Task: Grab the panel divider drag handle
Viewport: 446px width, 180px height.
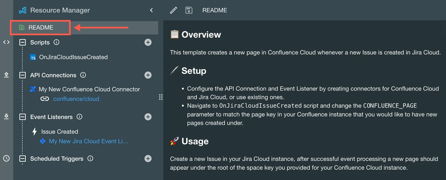Action: [161, 97]
